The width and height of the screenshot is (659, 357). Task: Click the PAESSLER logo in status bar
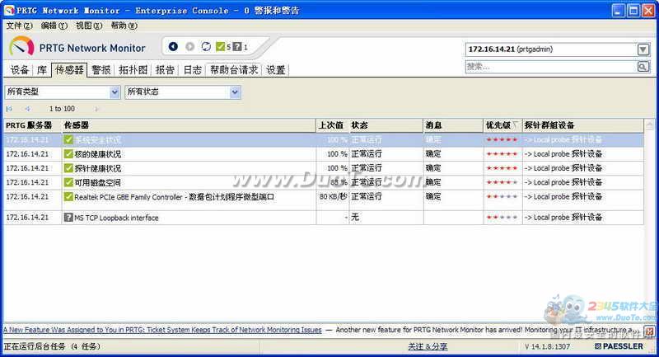pos(619,346)
